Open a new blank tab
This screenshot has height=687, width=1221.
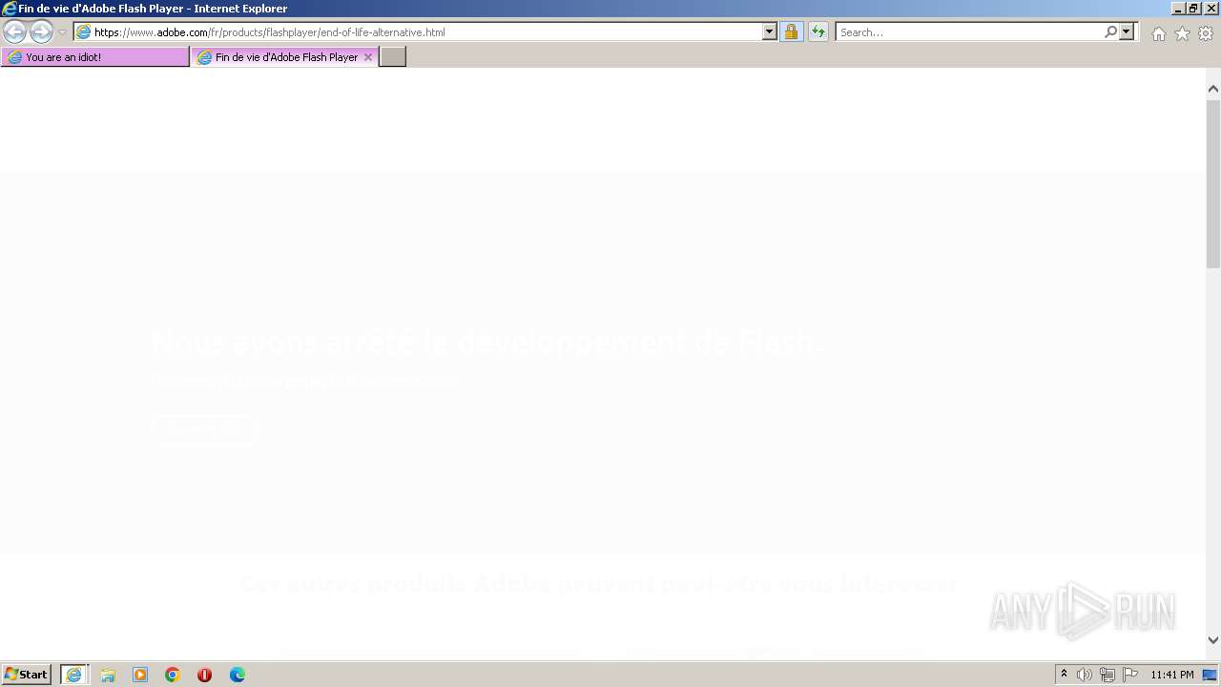click(393, 57)
